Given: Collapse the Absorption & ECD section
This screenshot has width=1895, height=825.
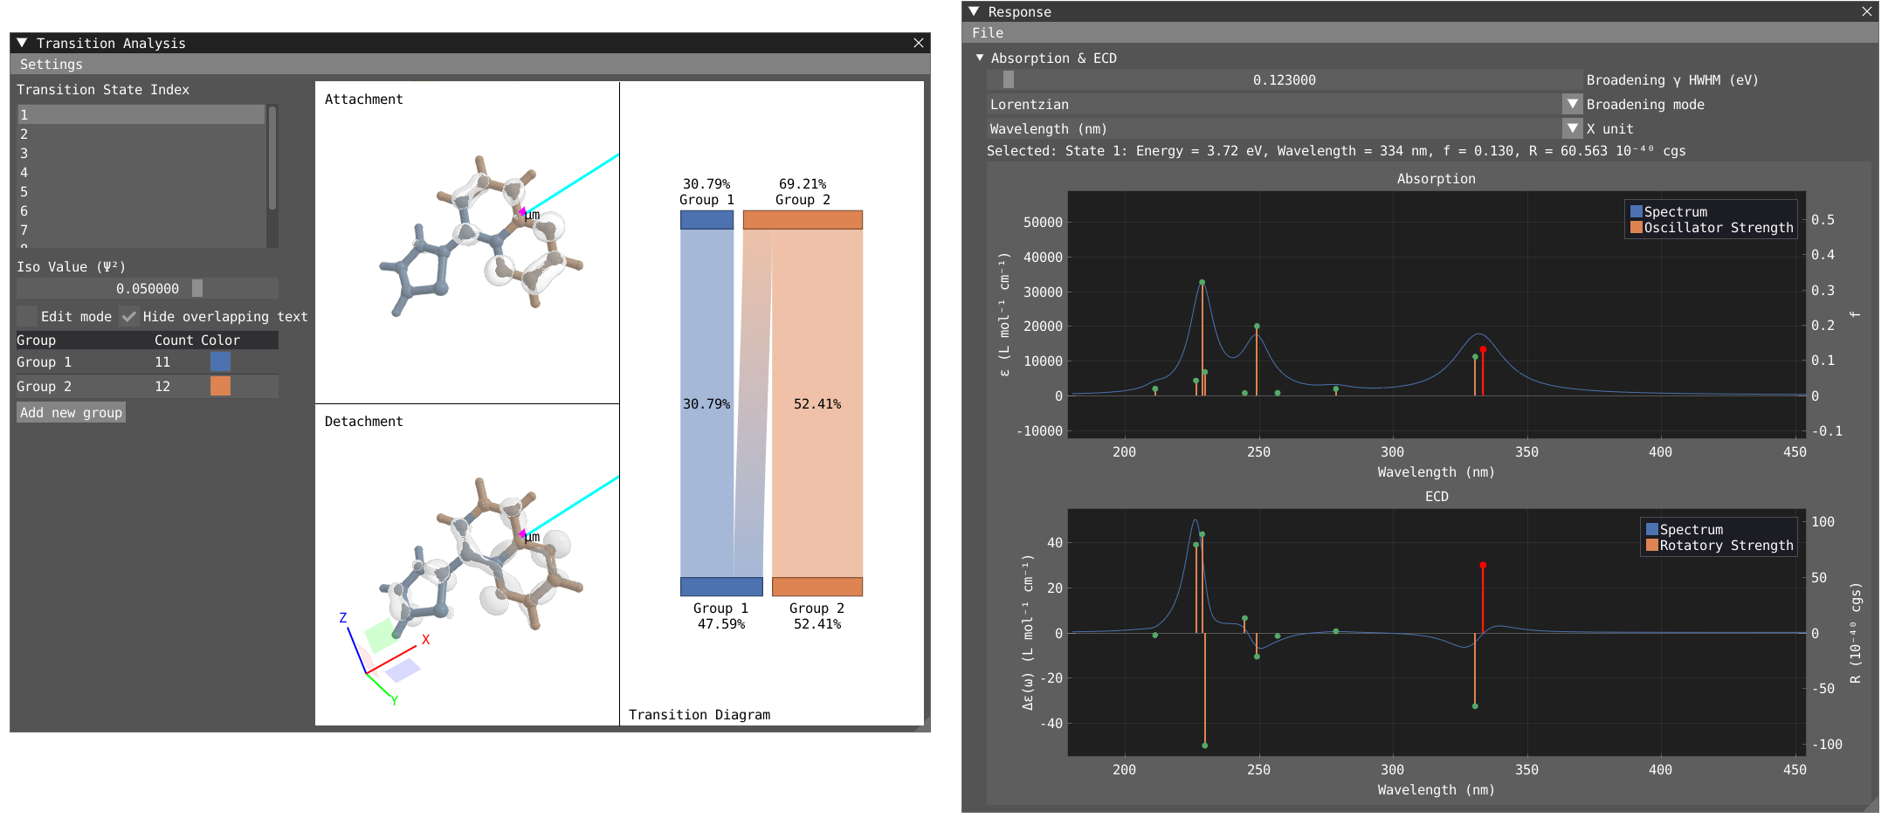Looking at the screenshot, I should point(980,58).
